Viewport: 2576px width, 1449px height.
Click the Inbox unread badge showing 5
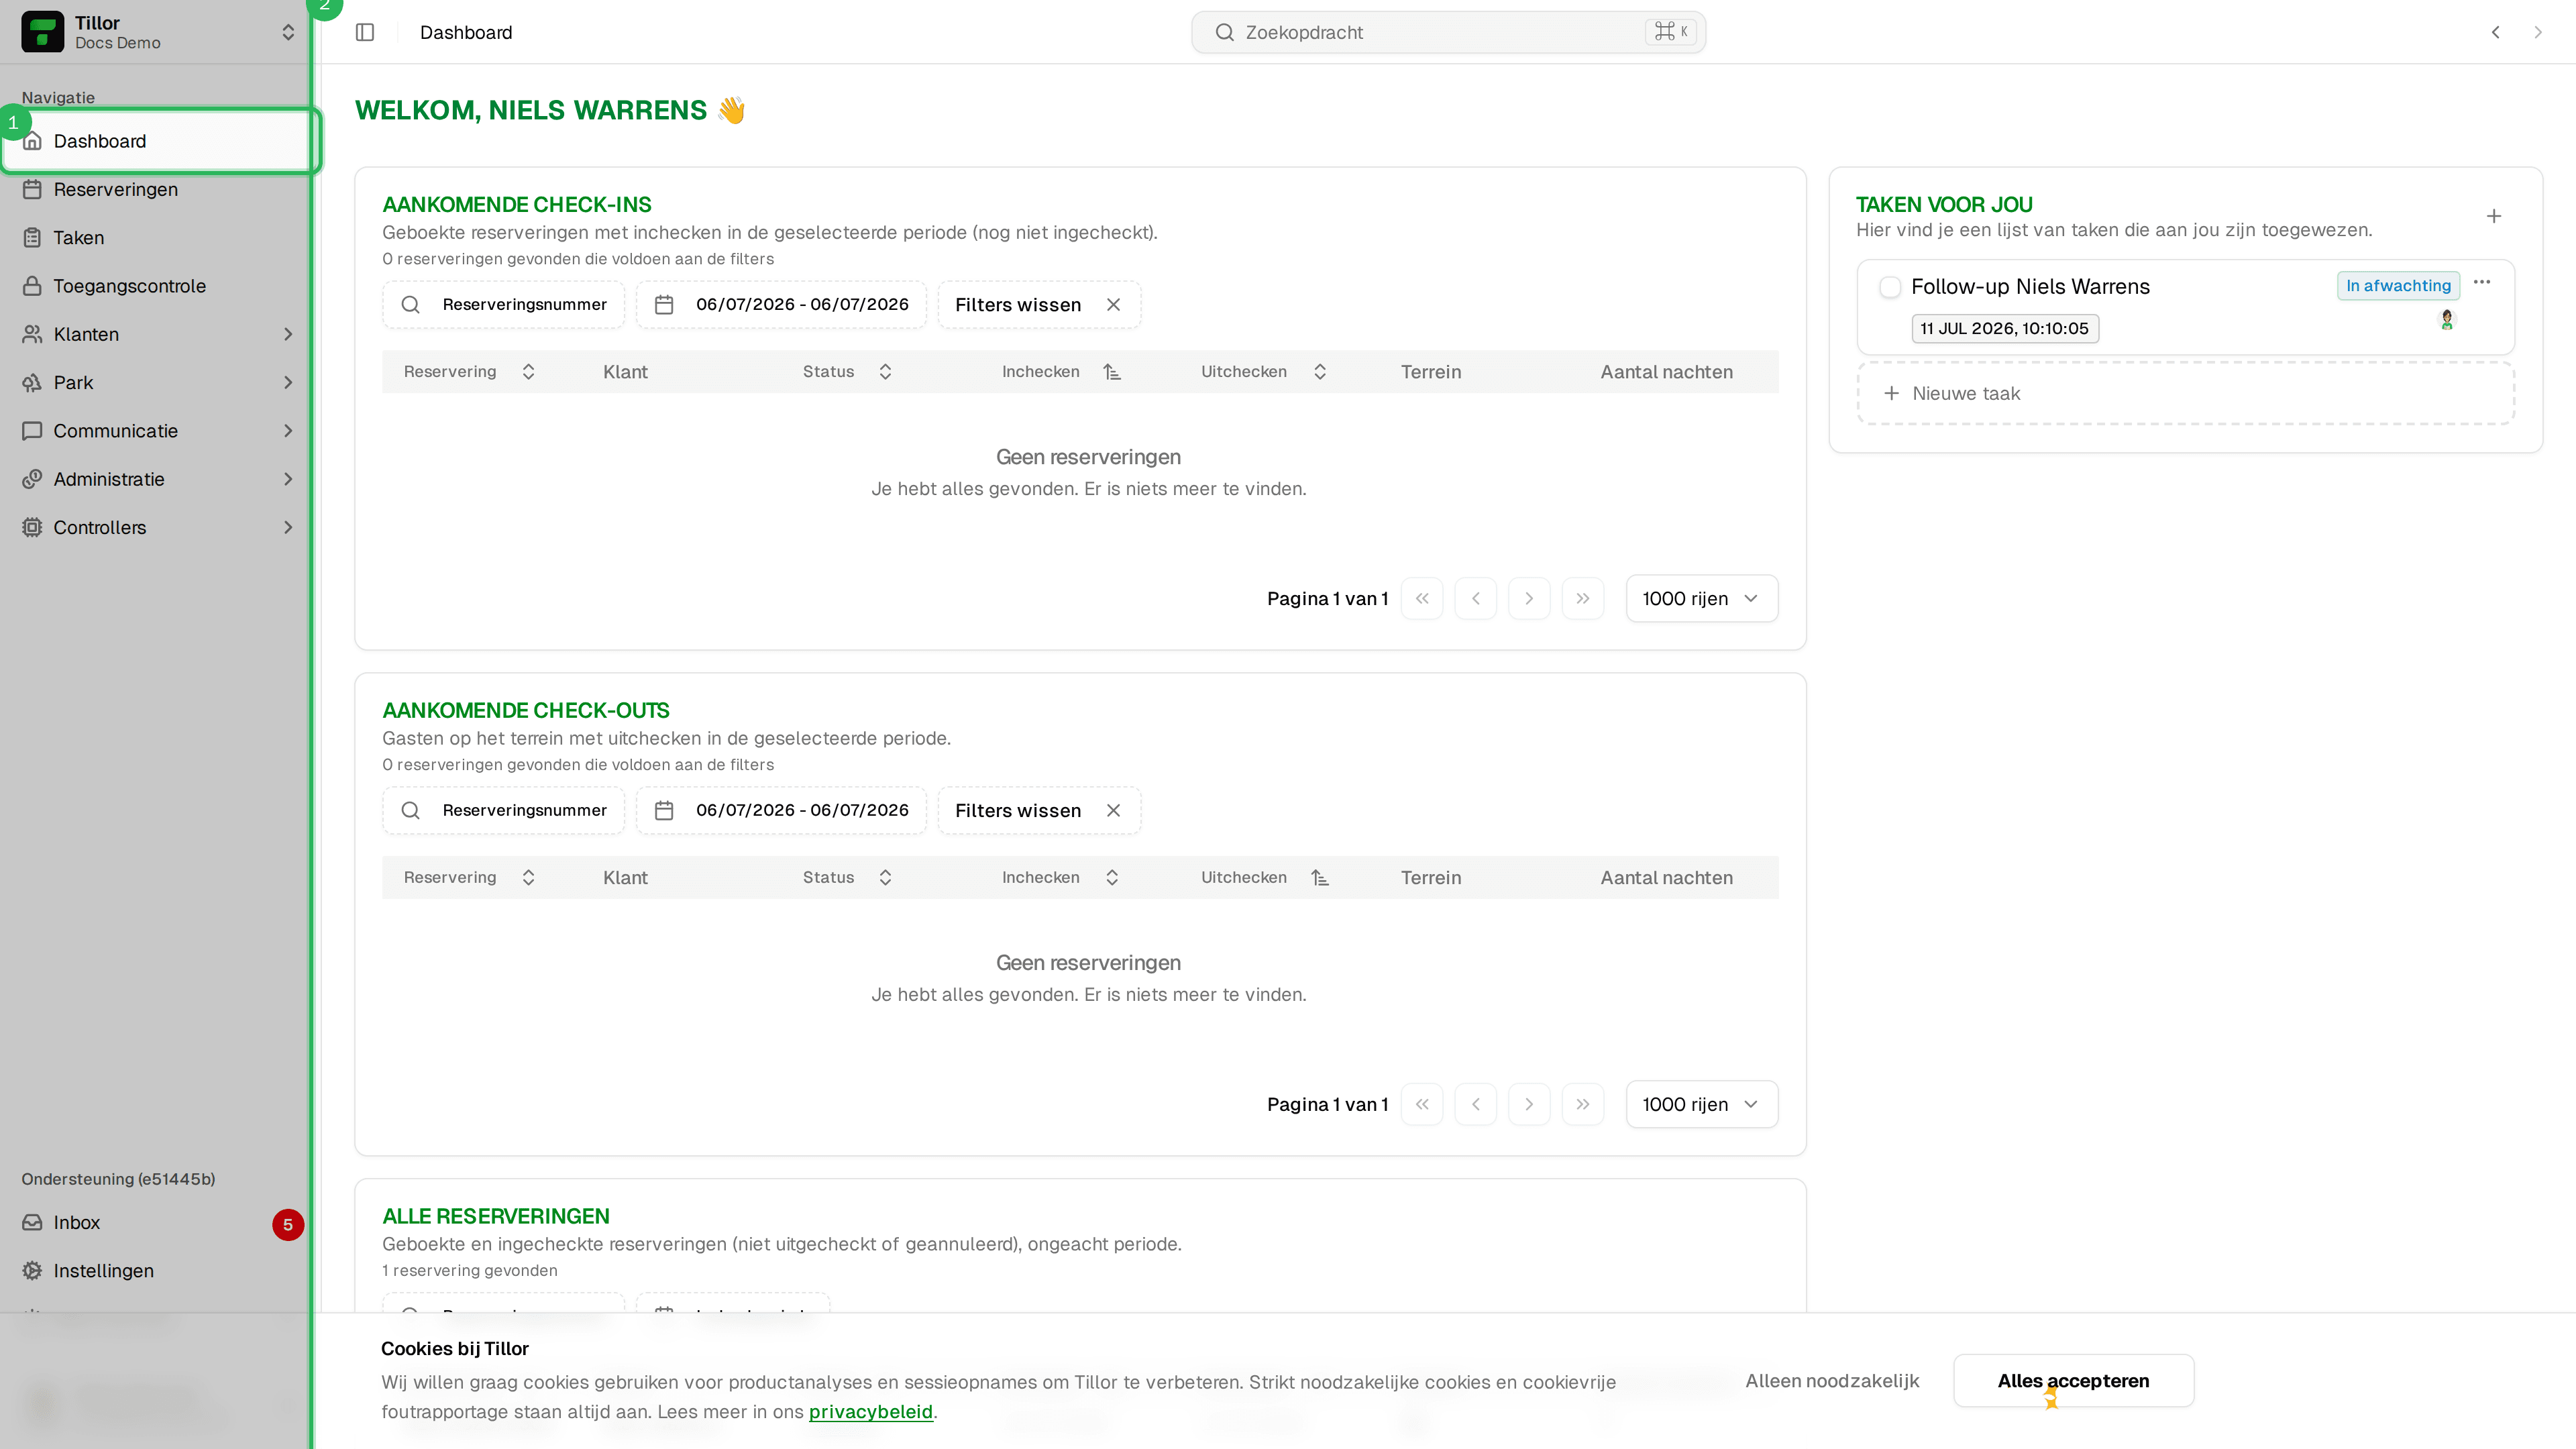(x=288, y=1224)
